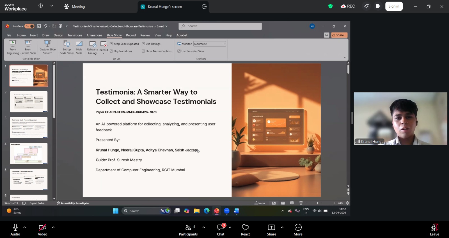Open the Transitions ribbon tab
The width and height of the screenshot is (449, 238).
tap(75, 35)
